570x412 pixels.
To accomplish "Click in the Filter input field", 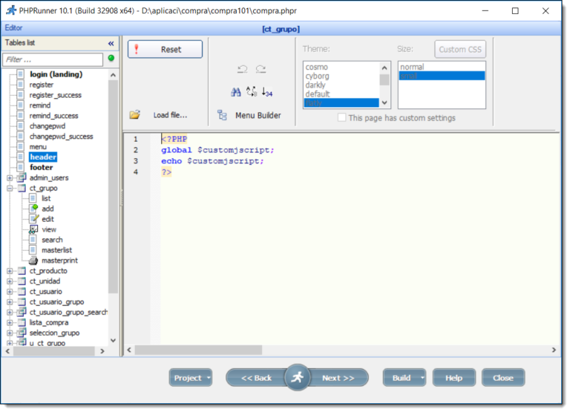I will coord(53,59).
